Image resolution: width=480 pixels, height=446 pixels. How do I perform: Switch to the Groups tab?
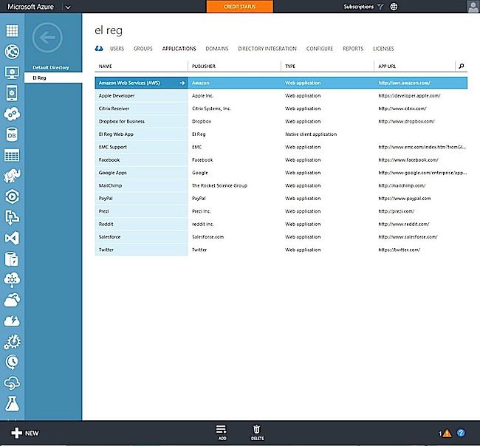click(x=143, y=49)
